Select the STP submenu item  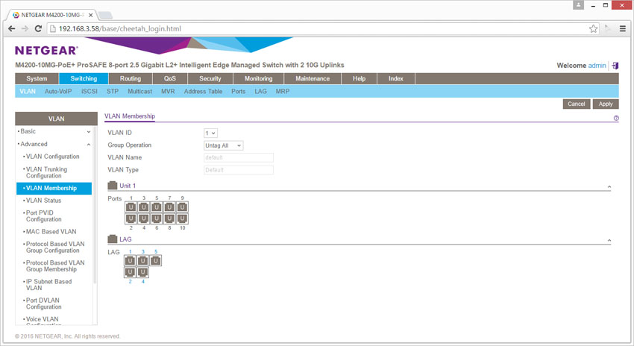[113, 92]
